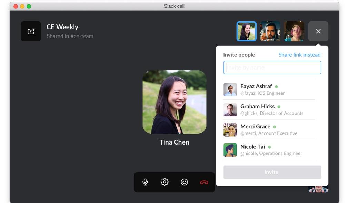The height and width of the screenshot is (203, 349).
Task: Open the Share link instead option
Action: pyautogui.click(x=299, y=54)
